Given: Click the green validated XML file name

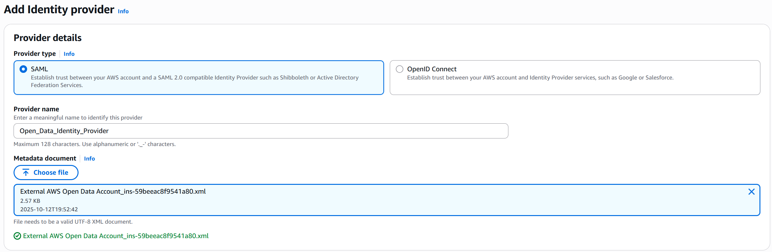Looking at the screenshot, I should click(116, 236).
